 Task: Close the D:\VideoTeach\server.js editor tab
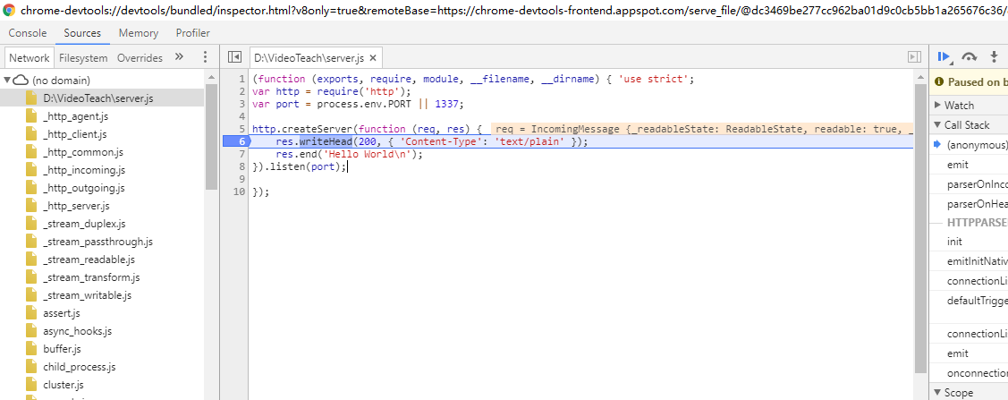372,58
